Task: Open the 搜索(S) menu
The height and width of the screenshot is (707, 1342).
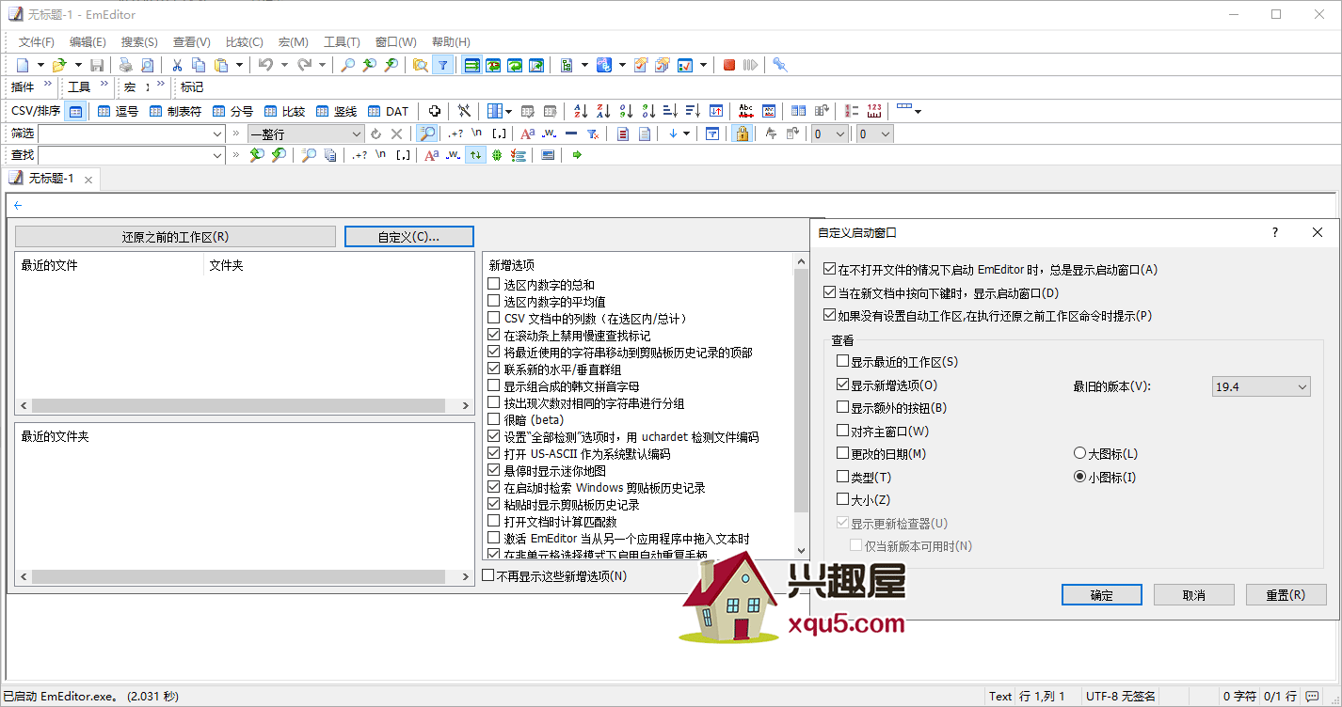Action: [x=139, y=42]
